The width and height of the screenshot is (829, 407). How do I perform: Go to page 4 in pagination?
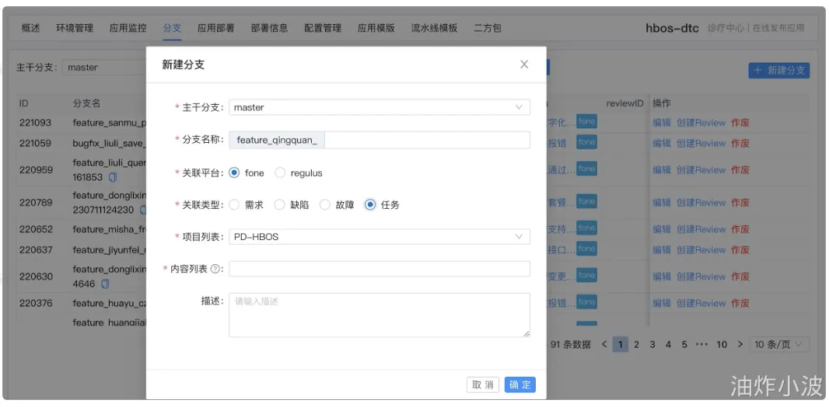[668, 345]
